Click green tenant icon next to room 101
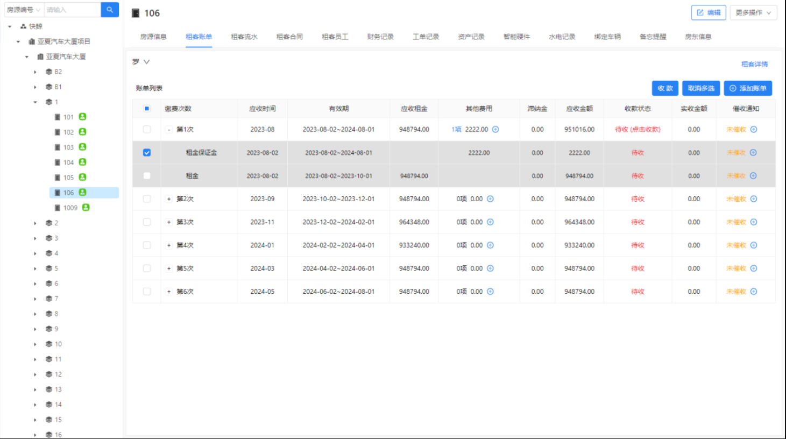 (x=82, y=117)
